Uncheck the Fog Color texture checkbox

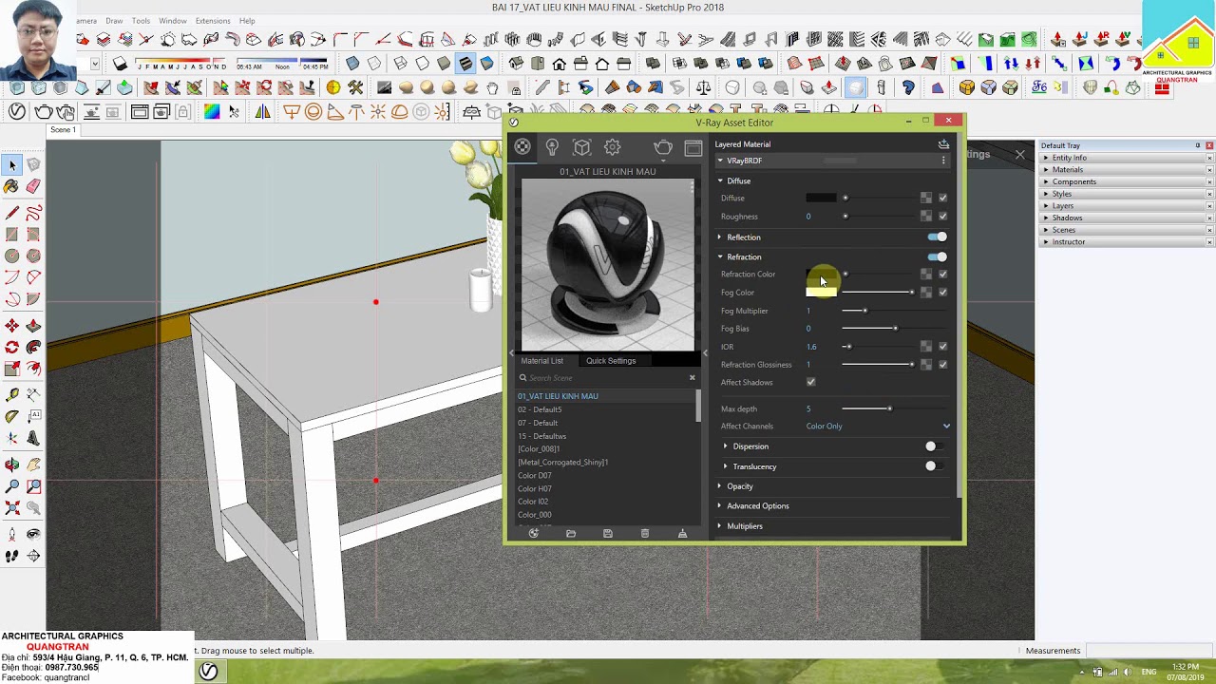(942, 293)
